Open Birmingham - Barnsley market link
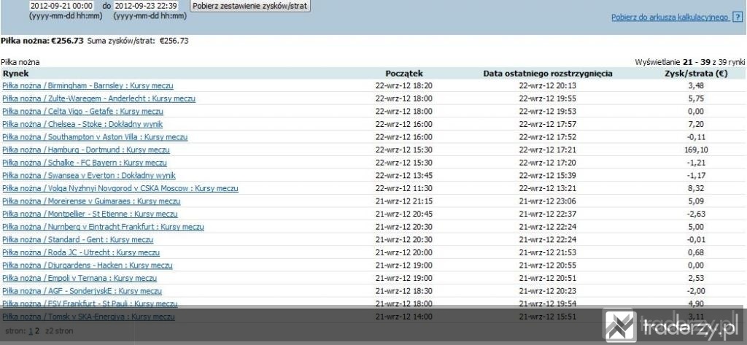 pos(88,86)
